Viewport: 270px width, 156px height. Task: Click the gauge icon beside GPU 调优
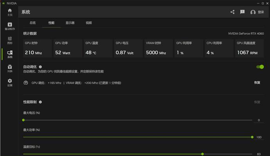[x=26, y=83]
